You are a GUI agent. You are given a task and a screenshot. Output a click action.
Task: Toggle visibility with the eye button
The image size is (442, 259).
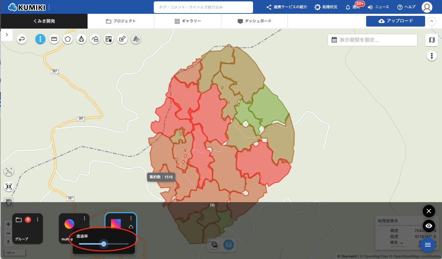tap(429, 226)
